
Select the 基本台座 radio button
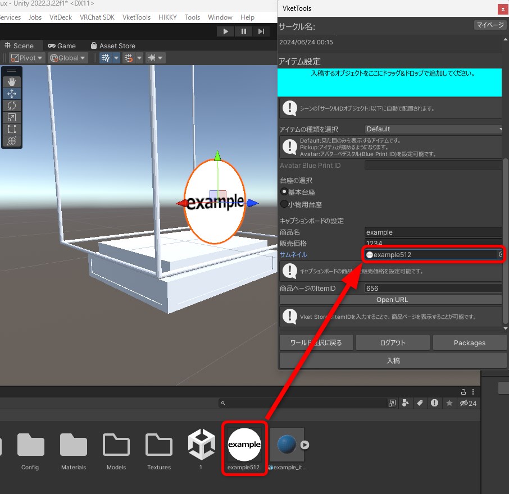[x=284, y=192]
